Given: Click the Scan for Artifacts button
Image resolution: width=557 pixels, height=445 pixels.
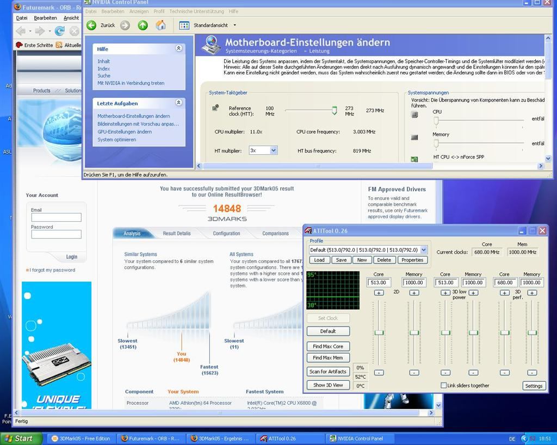Looking at the screenshot, I should [x=328, y=372].
